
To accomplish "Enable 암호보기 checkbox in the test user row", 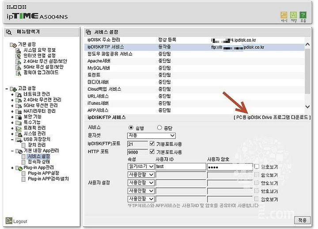I will coord(257,167).
